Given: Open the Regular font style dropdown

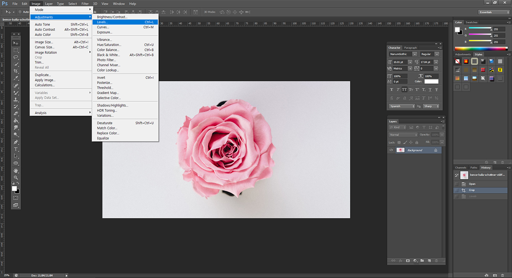Looking at the screenshot, I should tap(437, 54).
